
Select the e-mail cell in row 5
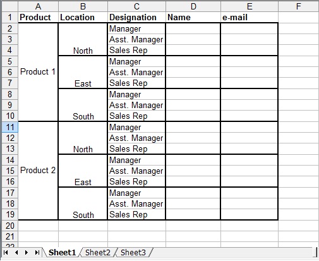click(x=250, y=61)
